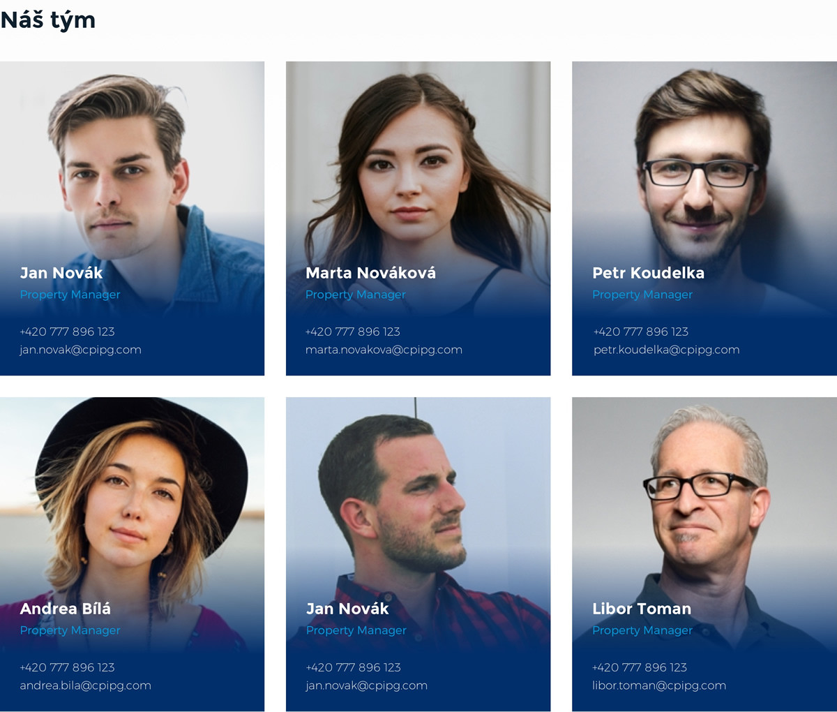The image size is (837, 712).
Task: Click the phone number under Petr Koudelka
Action: 640,332
